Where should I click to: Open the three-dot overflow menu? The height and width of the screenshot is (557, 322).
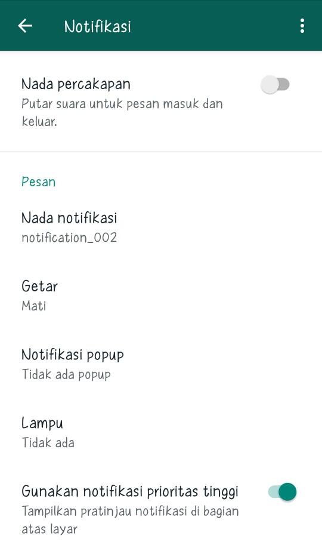click(302, 26)
